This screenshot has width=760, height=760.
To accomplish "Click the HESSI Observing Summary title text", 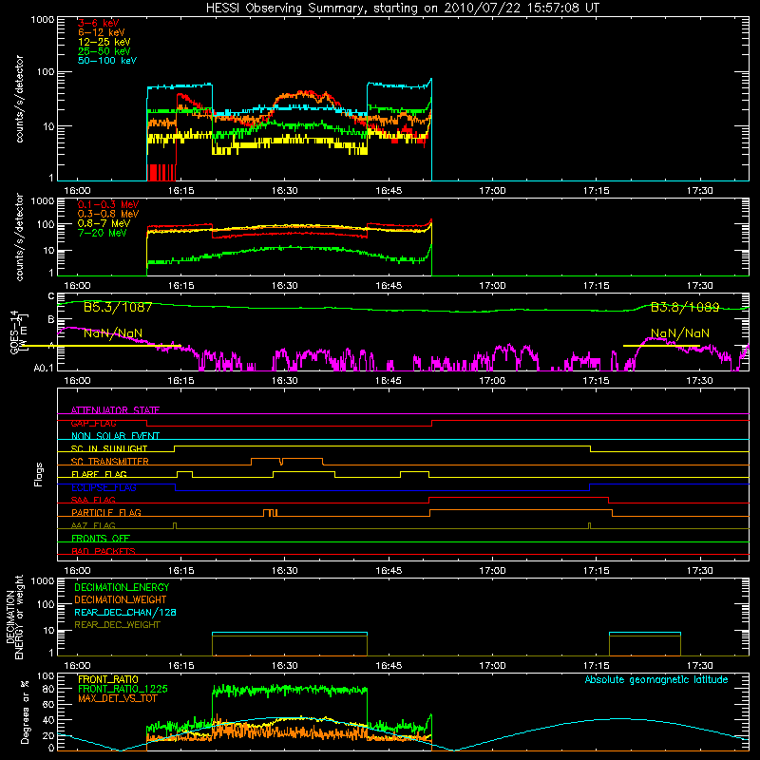I will coord(402,9).
